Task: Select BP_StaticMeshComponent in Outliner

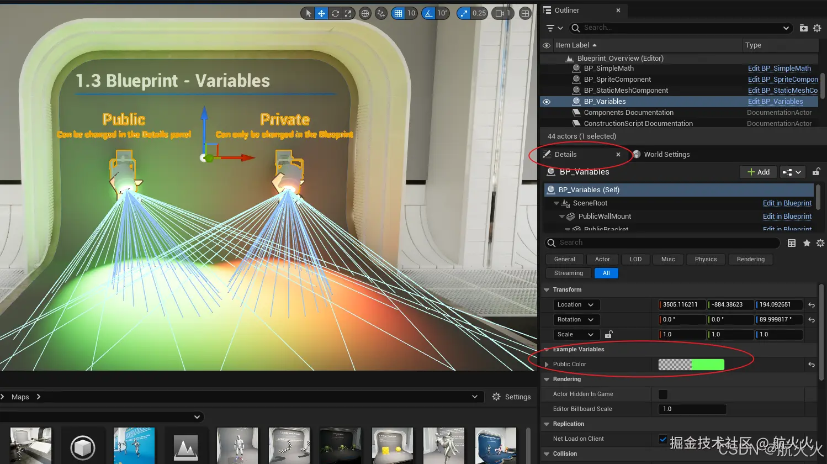Action: [625, 91]
